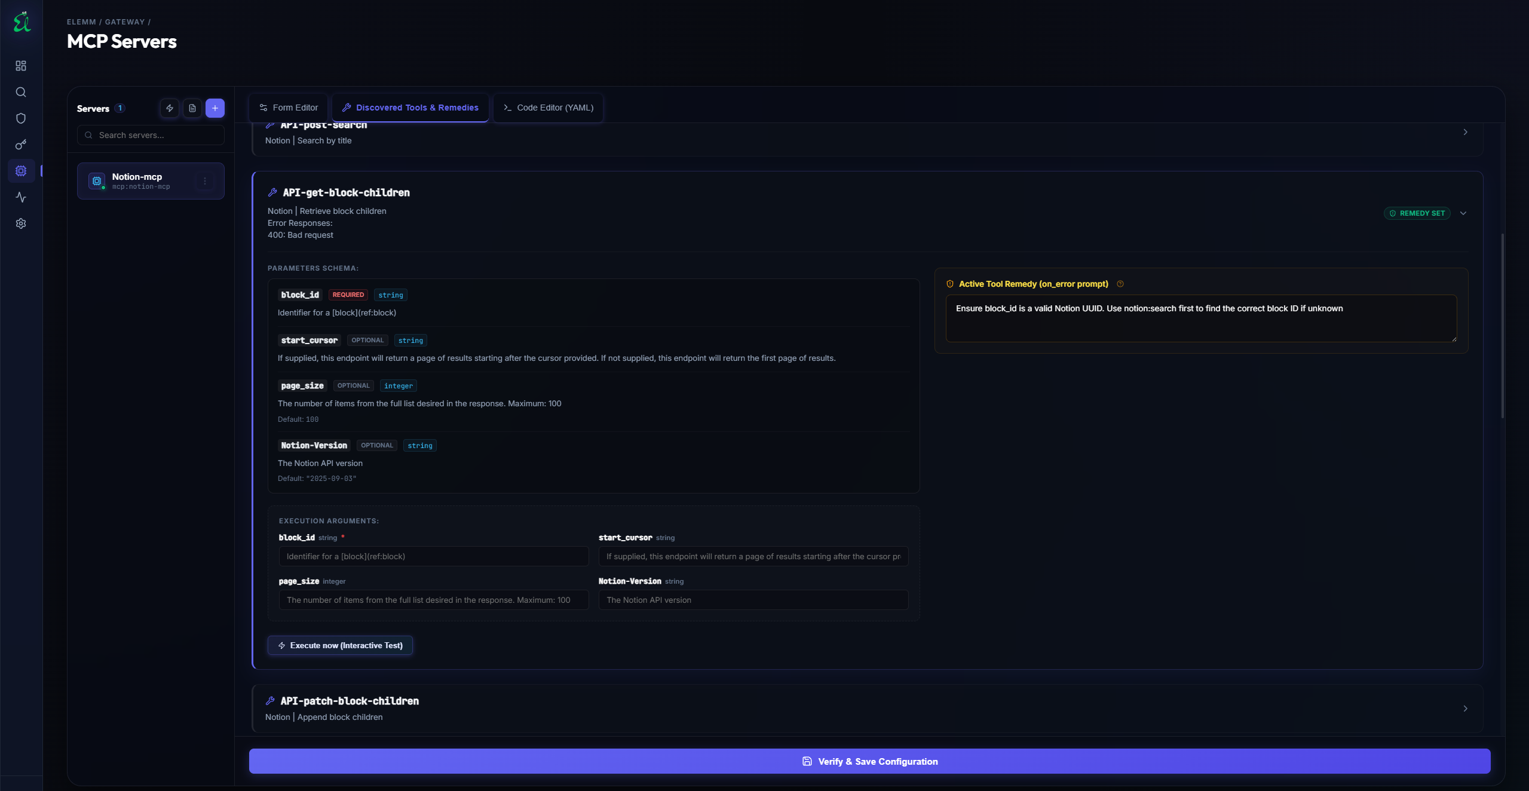Click the start_cursor parameter name in schema
This screenshot has width=1529, height=791.
310,341
